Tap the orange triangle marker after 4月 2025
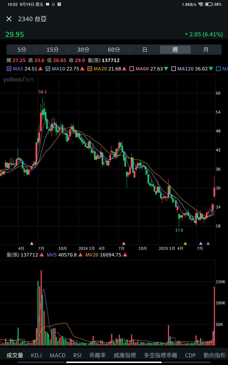228x365 pixels. pos(185,244)
